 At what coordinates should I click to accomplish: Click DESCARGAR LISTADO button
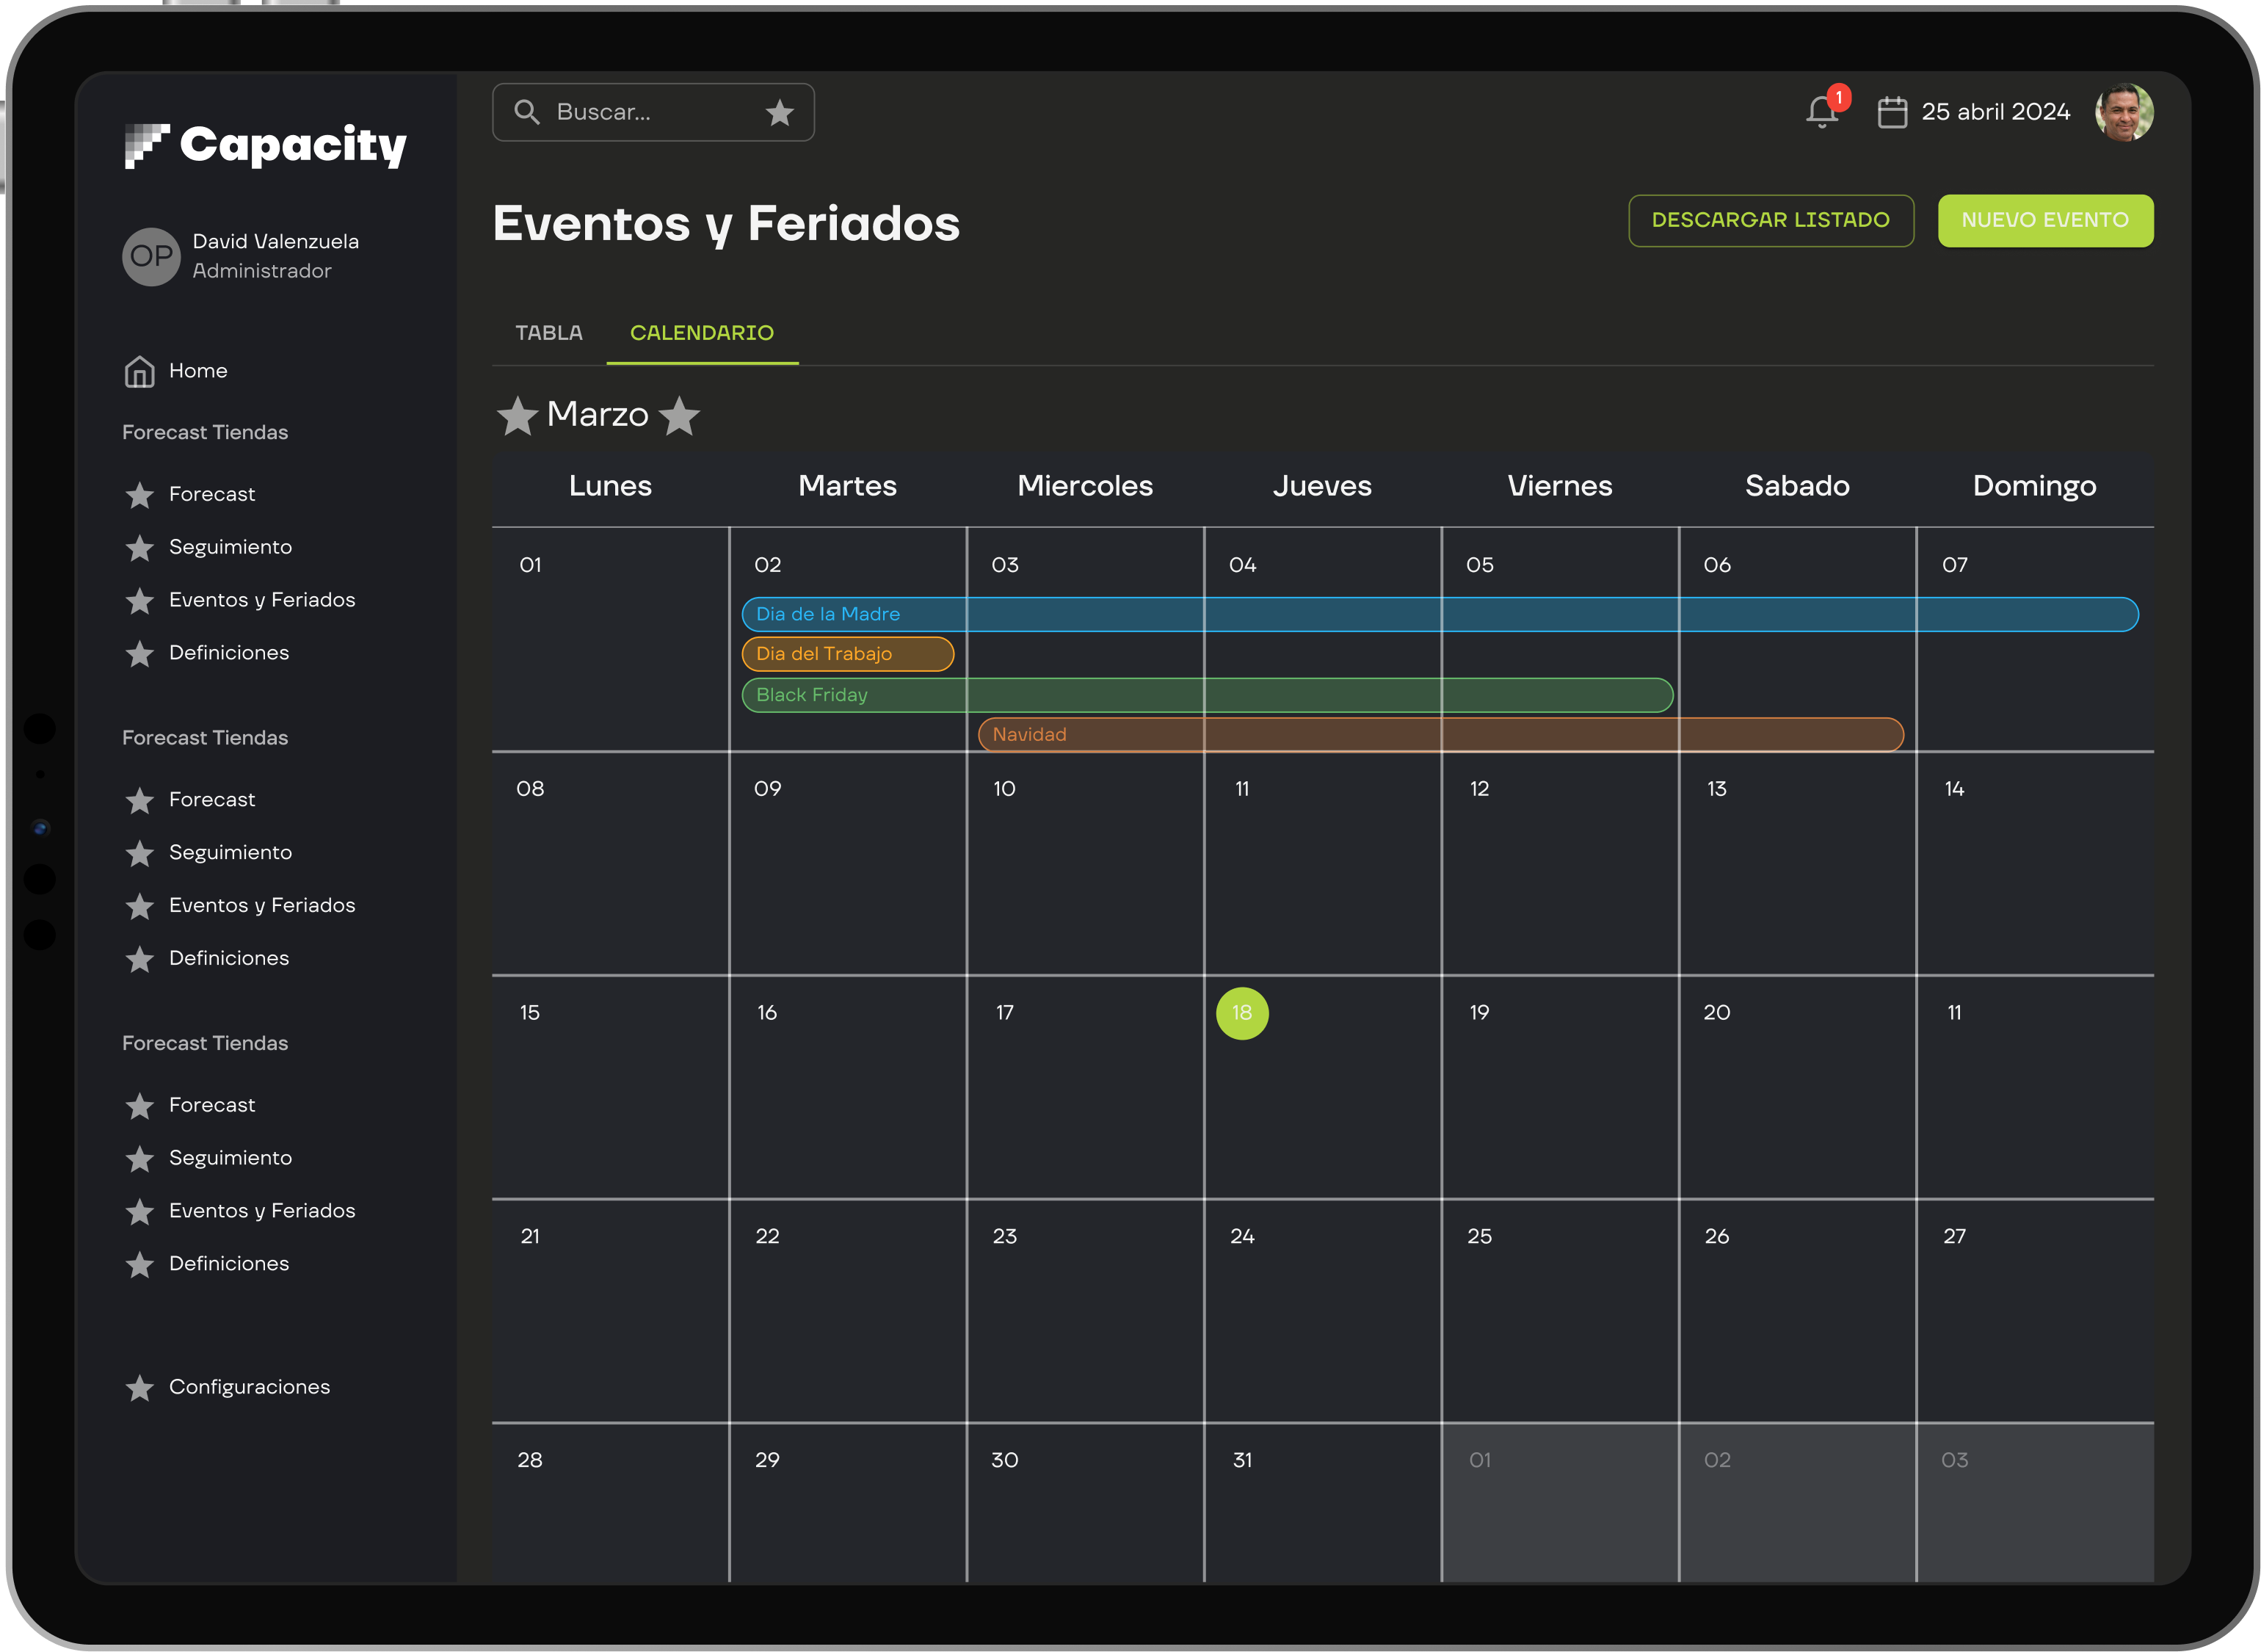coord(1770,220)
